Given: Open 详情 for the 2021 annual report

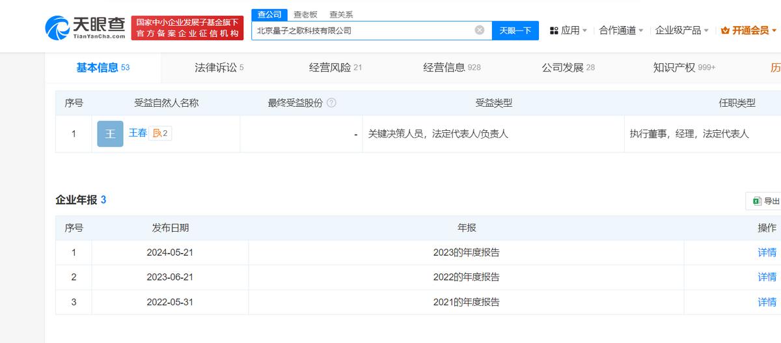Looking at the screenshot, I should (x=767, y=302).
